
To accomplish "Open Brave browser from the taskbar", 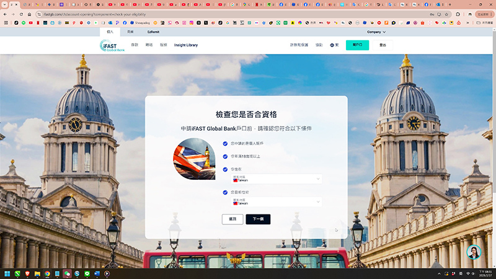I will (27, 273).
